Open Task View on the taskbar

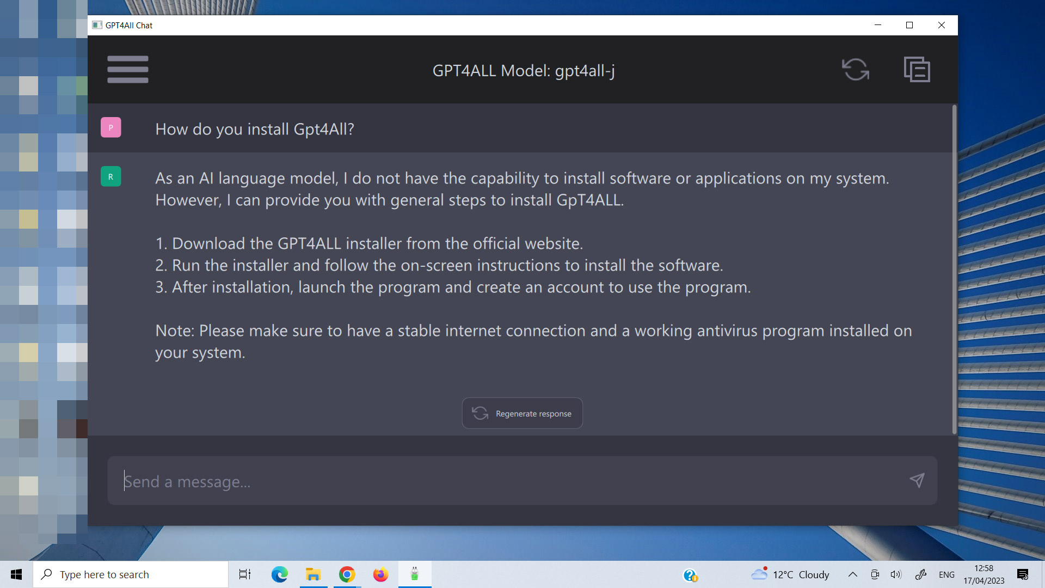[245, 574]
